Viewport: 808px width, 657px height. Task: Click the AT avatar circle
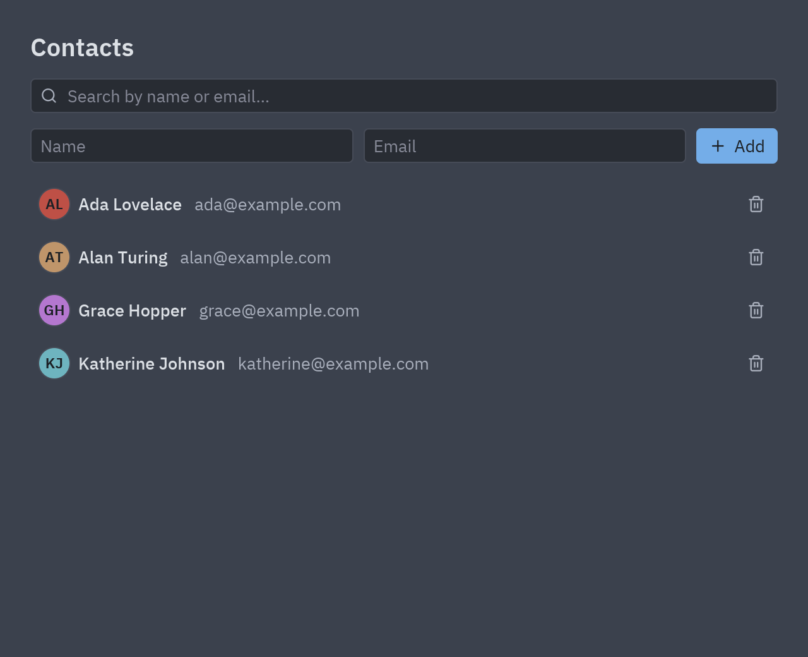(x=54, y=257)
